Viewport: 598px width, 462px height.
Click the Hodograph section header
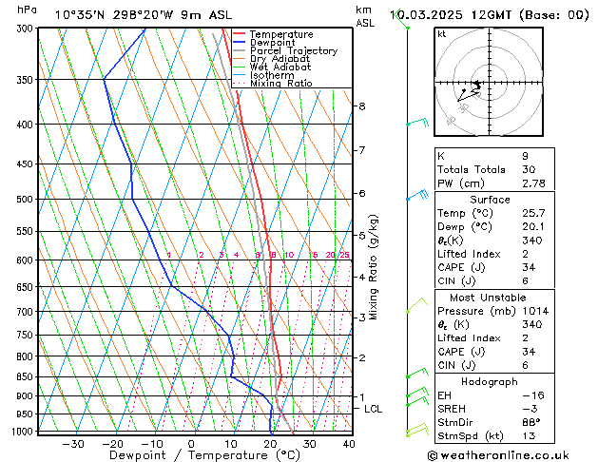(x=490, y=381)
